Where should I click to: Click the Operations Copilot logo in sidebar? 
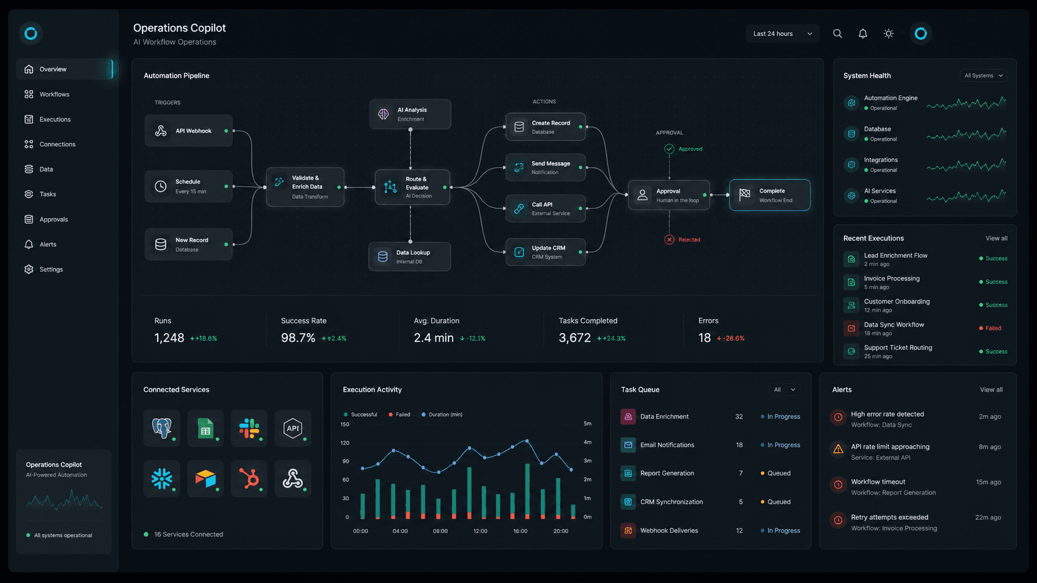(30, 33)
